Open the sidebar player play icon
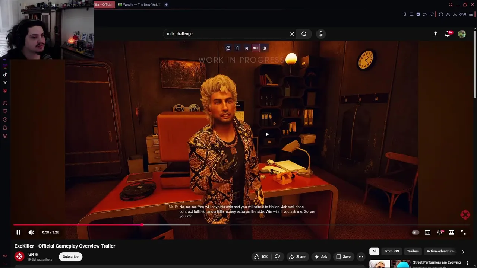 point(5,103)
